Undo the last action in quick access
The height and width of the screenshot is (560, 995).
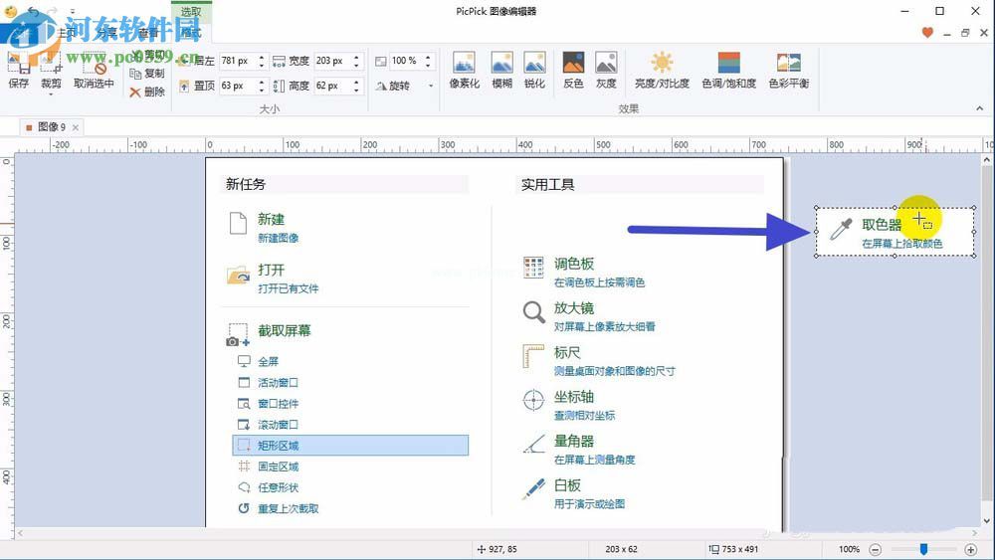(x=33, y=11)
